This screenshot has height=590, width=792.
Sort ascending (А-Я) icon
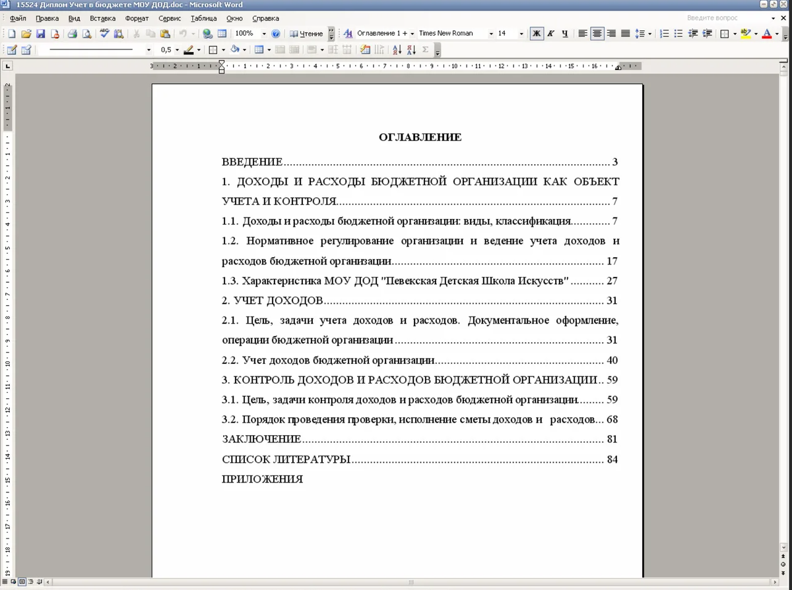[x=397, y=49]
